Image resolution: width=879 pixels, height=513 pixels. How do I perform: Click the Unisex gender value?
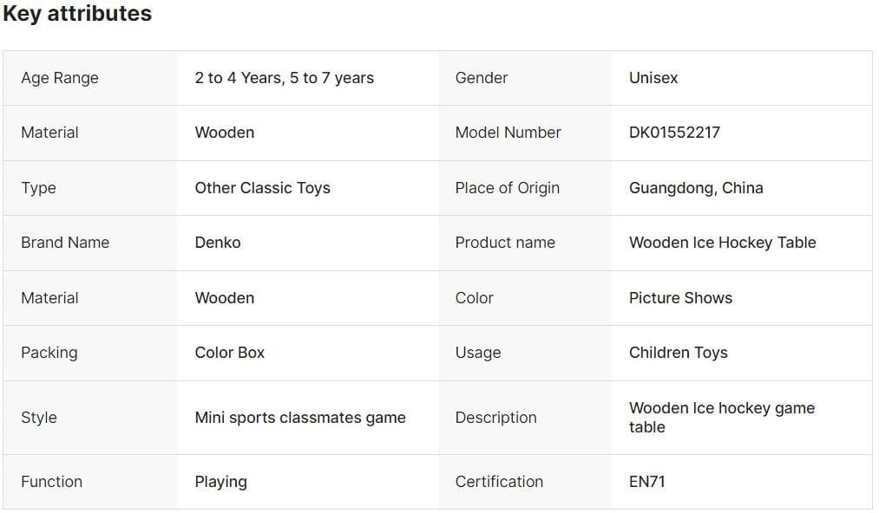click(x=653, y=78)
